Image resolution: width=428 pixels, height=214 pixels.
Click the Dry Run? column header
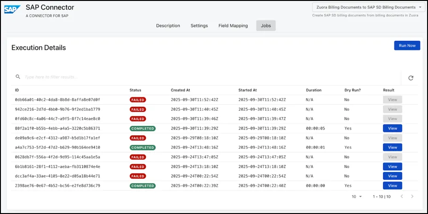click(353, 90)
